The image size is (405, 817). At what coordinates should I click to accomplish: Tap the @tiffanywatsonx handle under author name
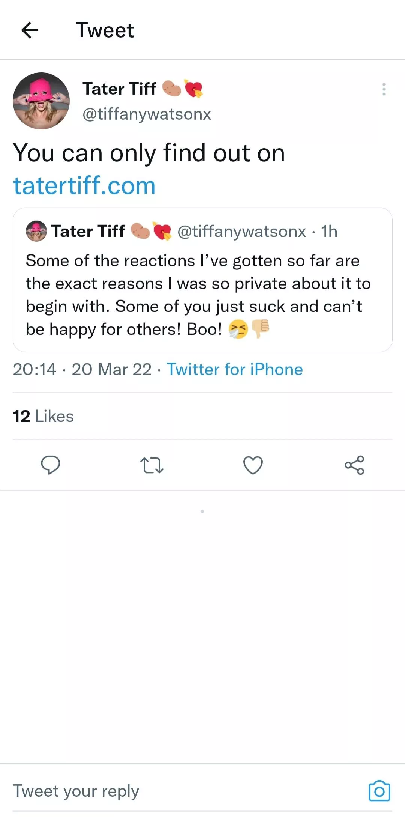point(147,114)
